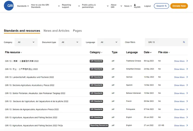The height and width of the screenshot is (131, 193).
Task: Click chevron arrow beside Traditional Chinese row
Action: coord(187,61)
